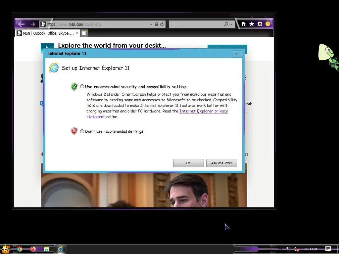Expand the address bar autocomplete dropdown arrow
This screenshot has width=339, height=254.
[151, 24]
